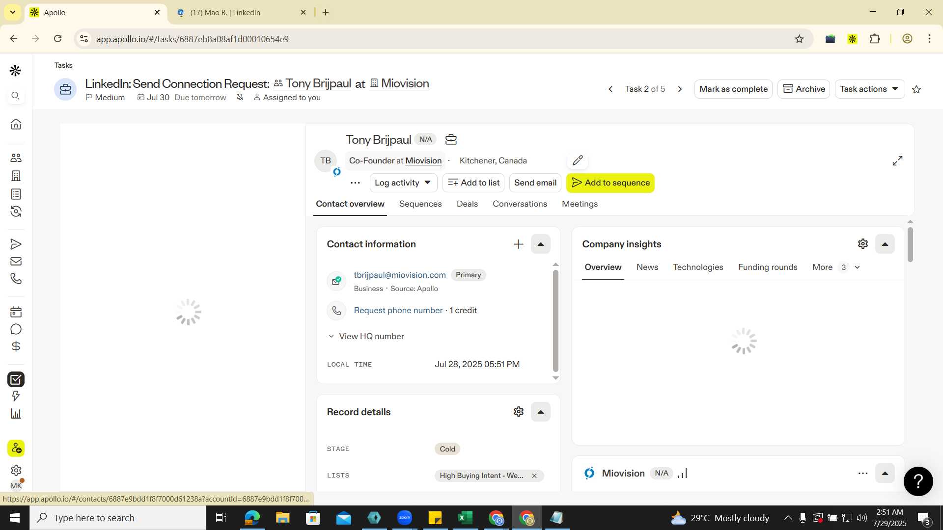Expand contact panel with diagonal arrows icon
Viewport: 943px width, 530px height.
click(x=897, y=160)
